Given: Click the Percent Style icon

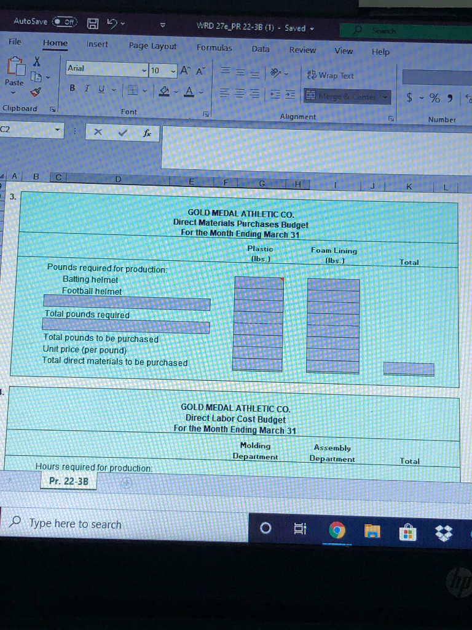Looking at the screenshot, I should point(435,98).
